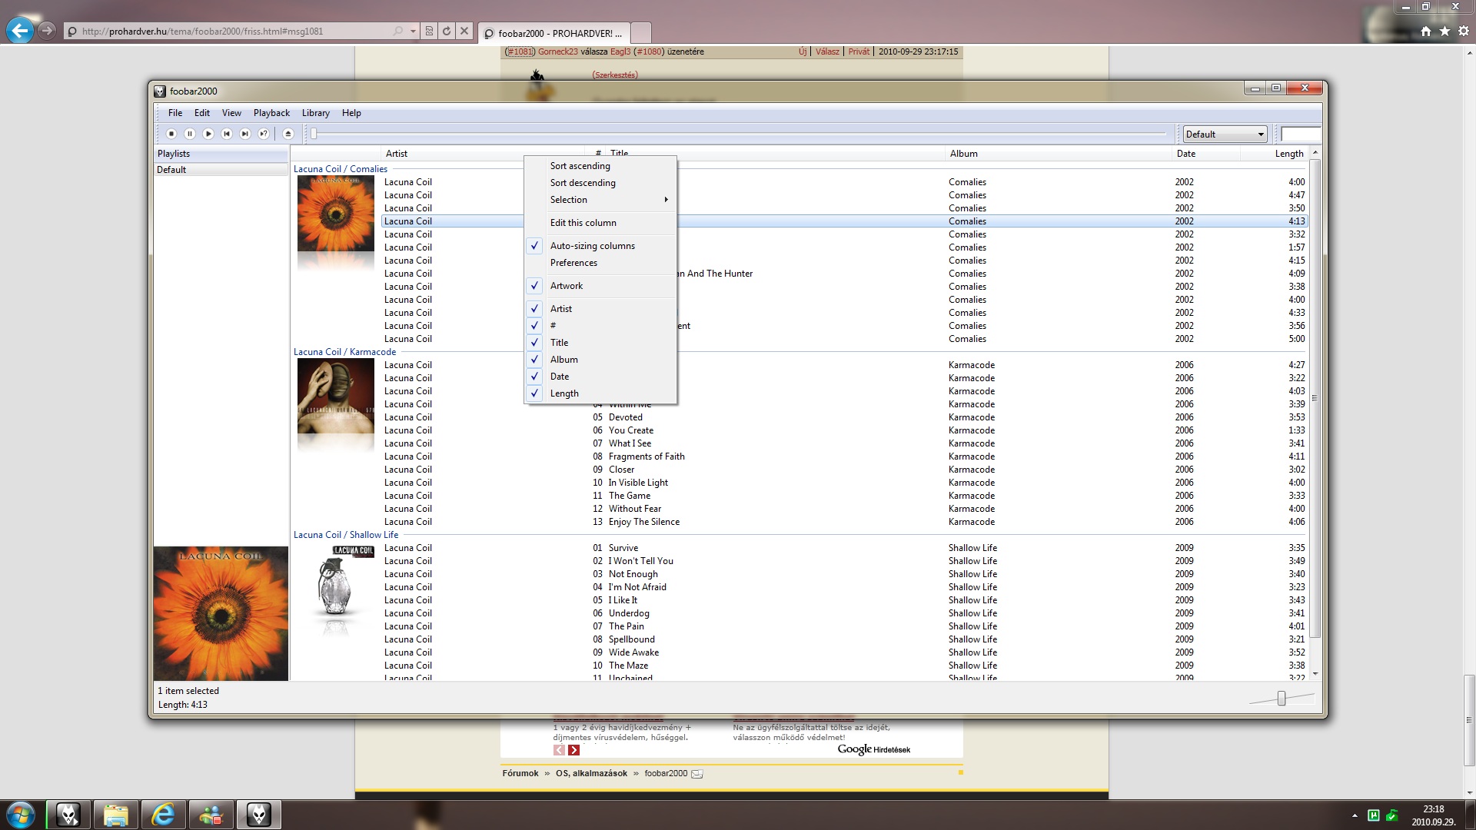The width and height of the screenshot is (1476, 830).
Task: Select the Default playlist
Action: (221, 170)
